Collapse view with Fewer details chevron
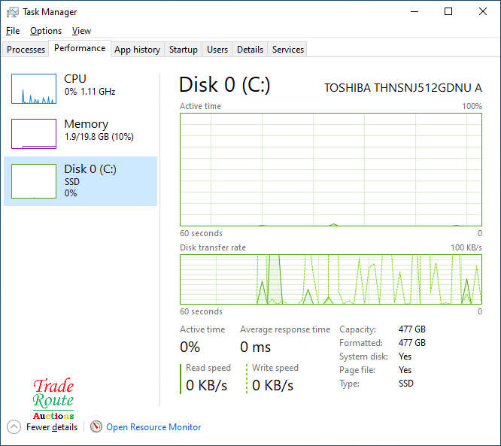This screenshot has height=446, width=501. click(x=14, y=427)
